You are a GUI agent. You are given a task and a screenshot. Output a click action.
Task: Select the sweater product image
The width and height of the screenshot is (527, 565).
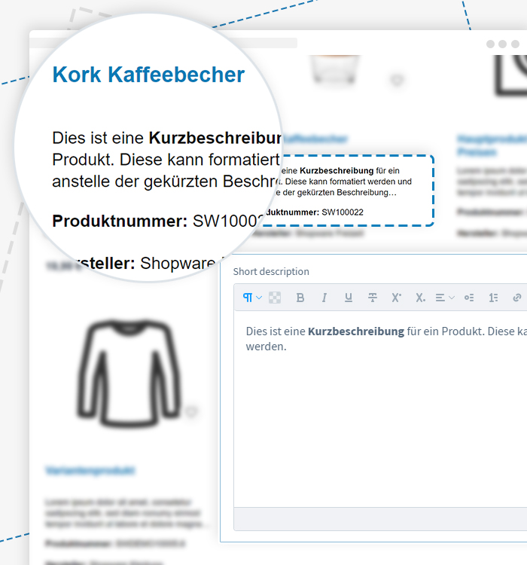(129, 373)
